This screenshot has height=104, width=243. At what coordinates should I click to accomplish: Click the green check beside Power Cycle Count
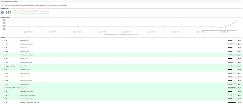(5, 73)
